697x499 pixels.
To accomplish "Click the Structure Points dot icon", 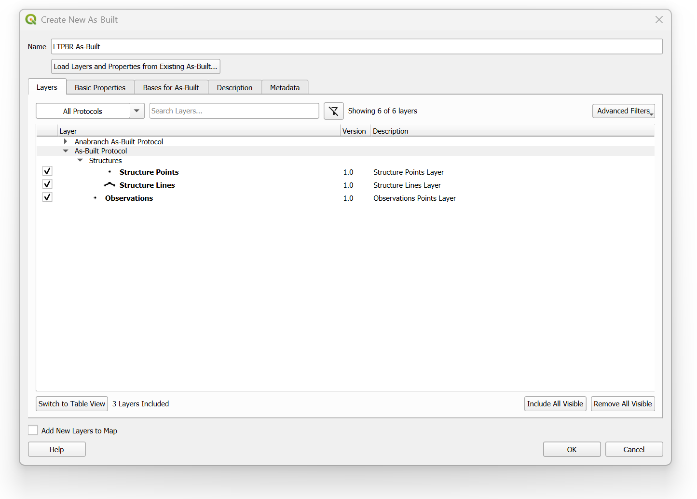I will coord(109,172).
